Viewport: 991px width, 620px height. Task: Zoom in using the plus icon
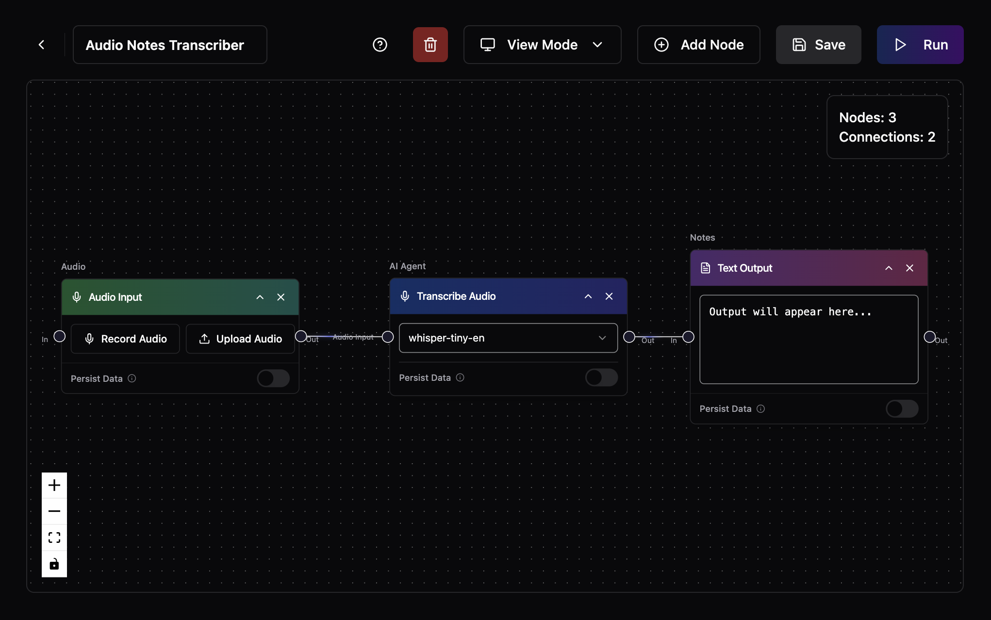pyautogui.click(x=54, y=485)
